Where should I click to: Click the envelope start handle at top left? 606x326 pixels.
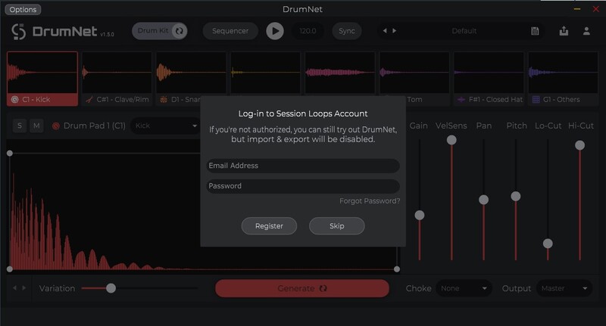pyautogui.click(x=10, y=153)
